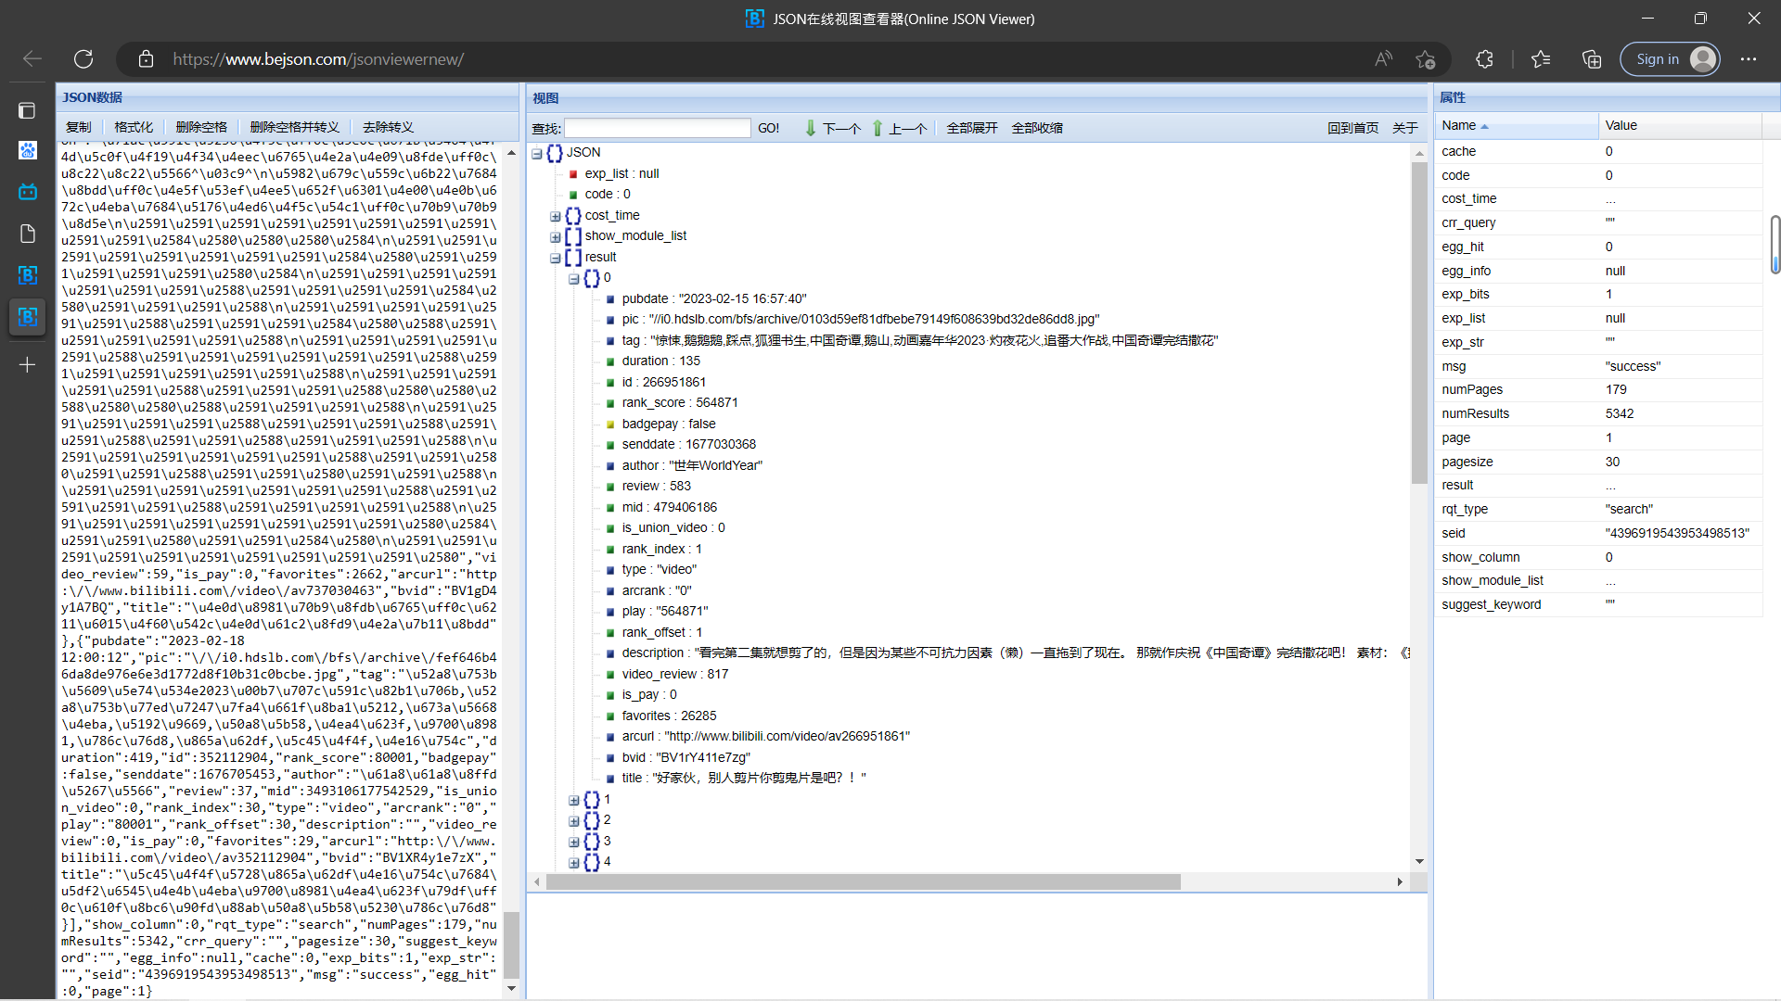Click the GO! search button
Screen dimensions: 1781x1001
click(769, 128)
